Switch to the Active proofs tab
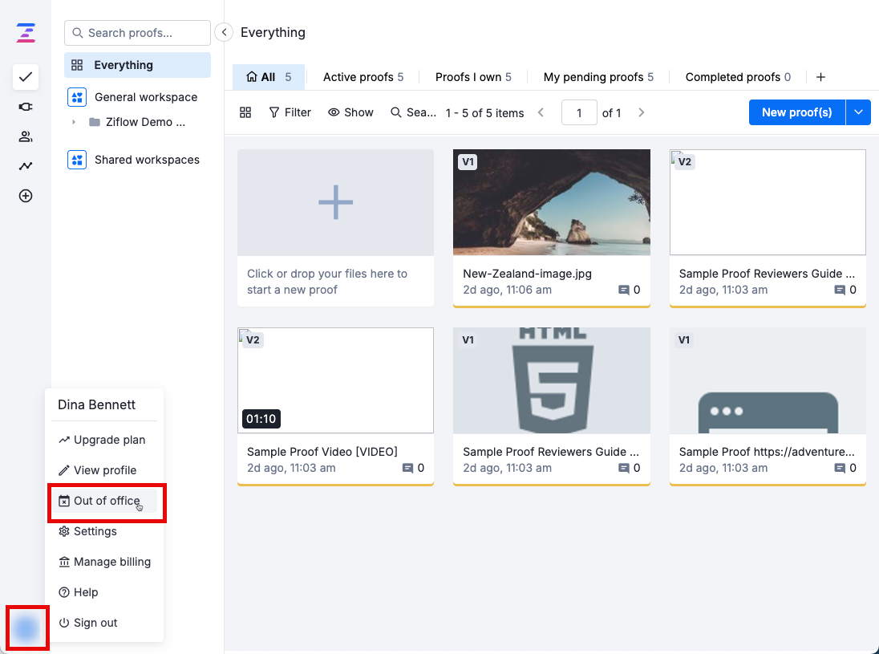Viewport: 879px width, 654px height. tap(363, 77)
